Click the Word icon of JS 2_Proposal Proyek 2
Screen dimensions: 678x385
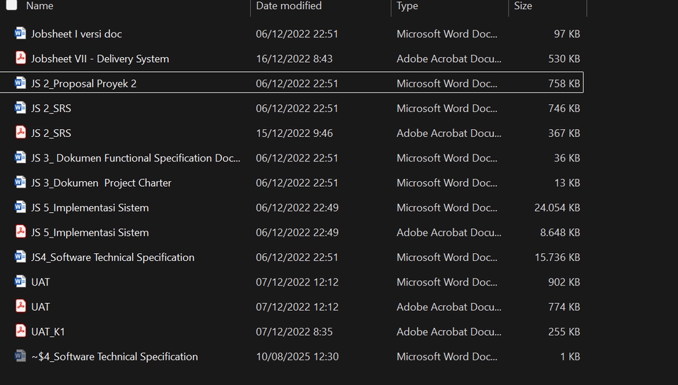point(20,83)
